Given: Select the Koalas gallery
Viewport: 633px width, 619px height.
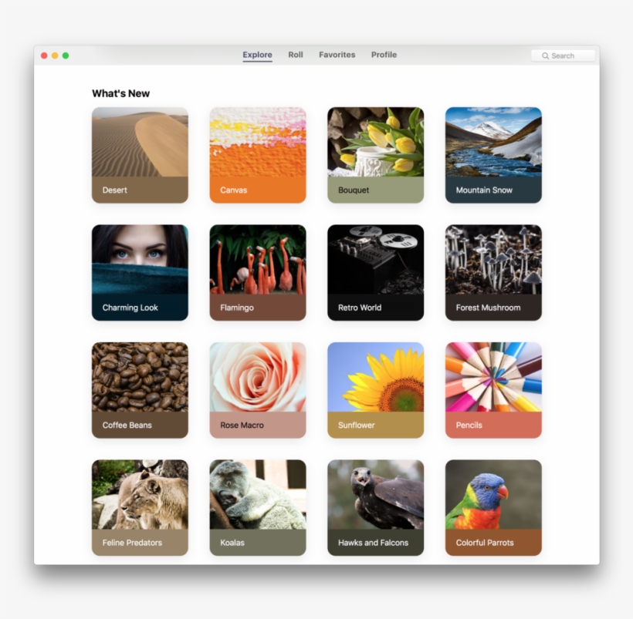Looking at the screenshot, I should point(257,506).
